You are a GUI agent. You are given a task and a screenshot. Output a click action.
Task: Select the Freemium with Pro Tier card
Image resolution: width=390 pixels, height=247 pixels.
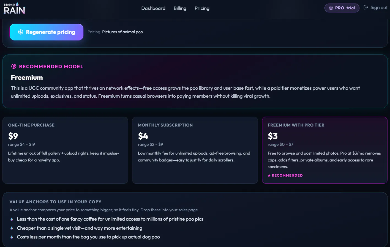pyautogui.click(x=325, y=150)
